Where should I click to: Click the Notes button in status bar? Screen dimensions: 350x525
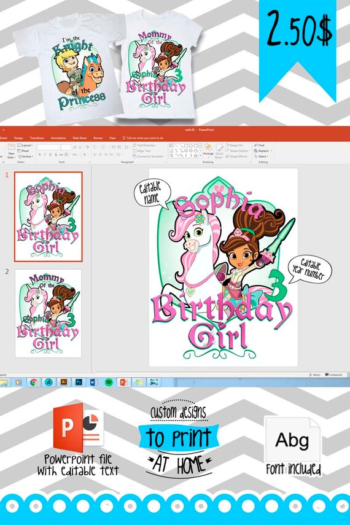pyautogui.click(x=315, y=375)
